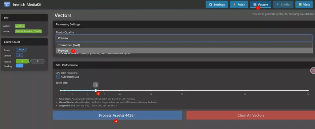Switch to the Fetch tab

coord(238,5)
